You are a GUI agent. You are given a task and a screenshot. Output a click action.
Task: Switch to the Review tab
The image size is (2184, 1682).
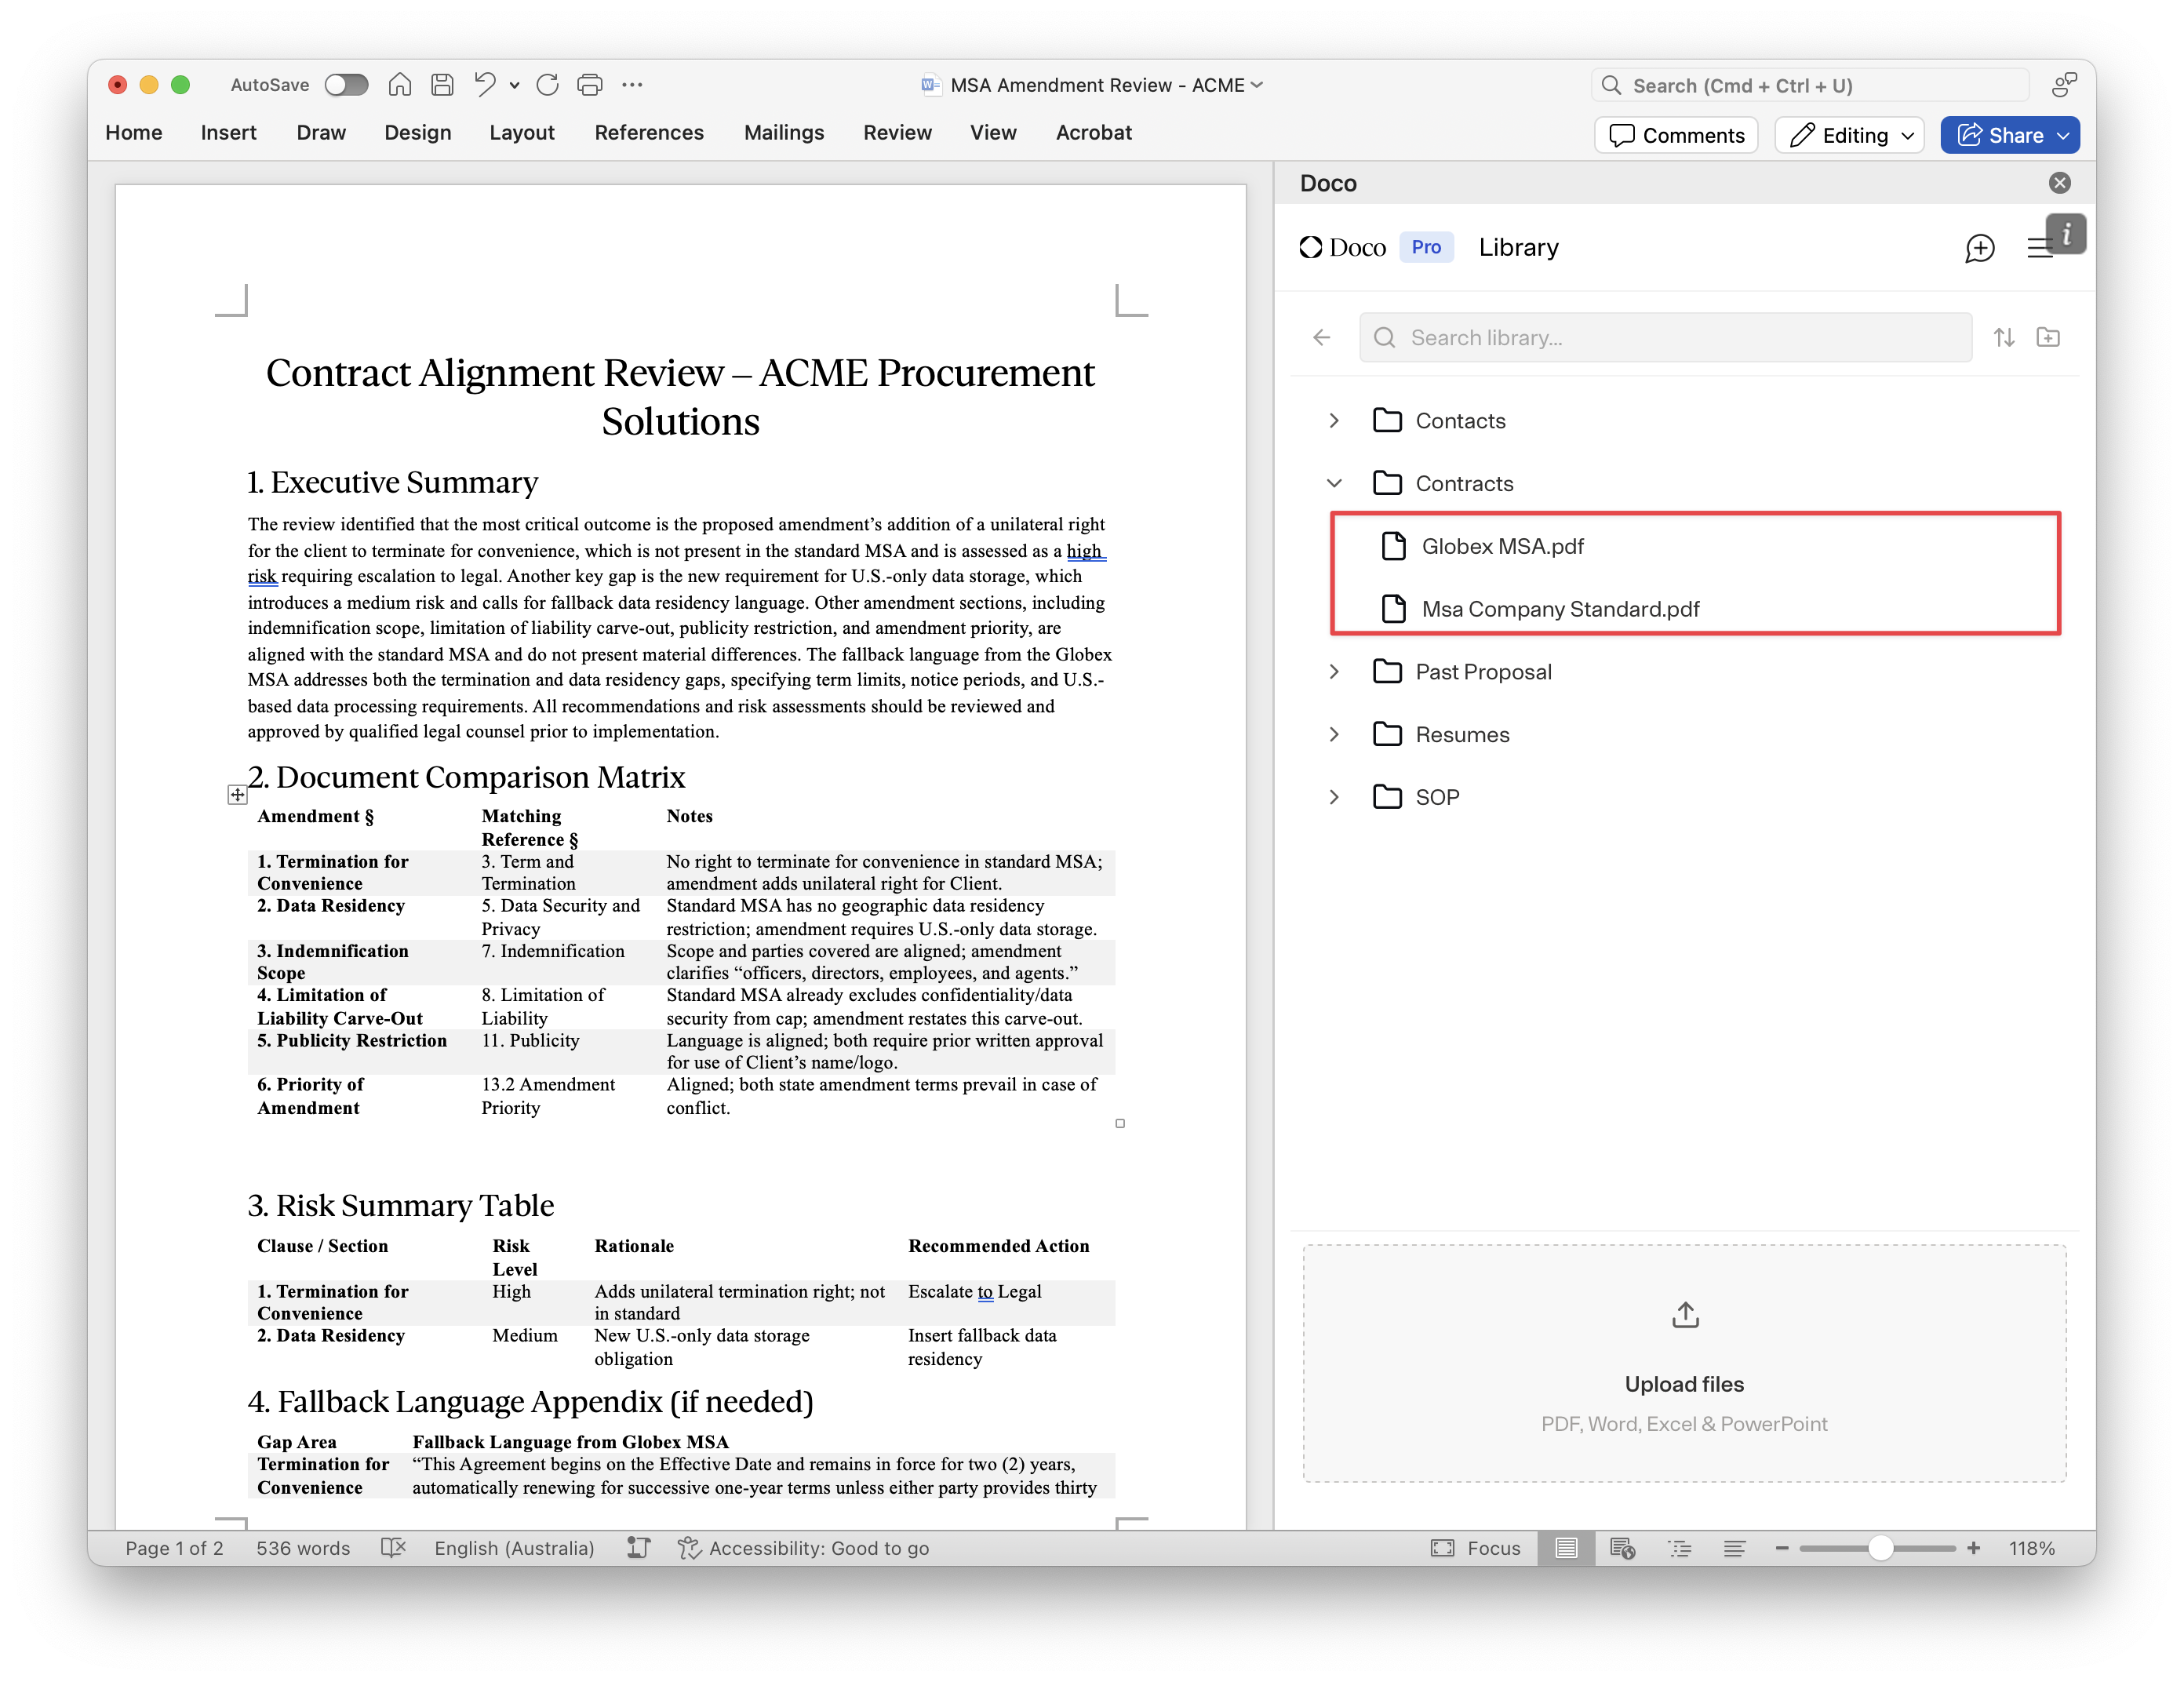coord(897,133)
